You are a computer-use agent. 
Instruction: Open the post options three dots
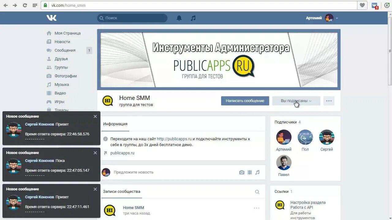click(257, 208)
